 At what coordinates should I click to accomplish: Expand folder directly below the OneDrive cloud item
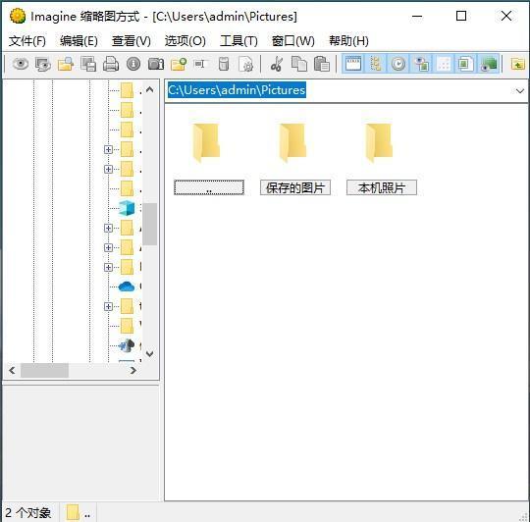(108, 306)
